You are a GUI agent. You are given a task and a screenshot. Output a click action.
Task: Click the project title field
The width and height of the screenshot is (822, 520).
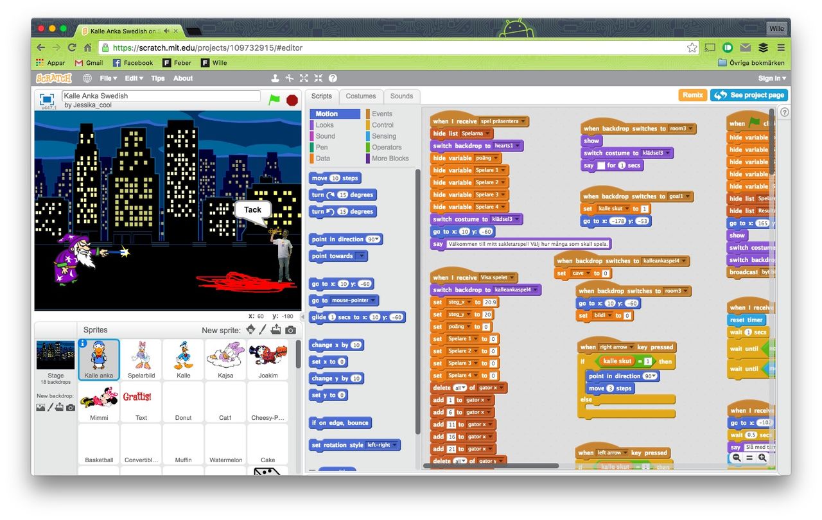pos(161,96)
